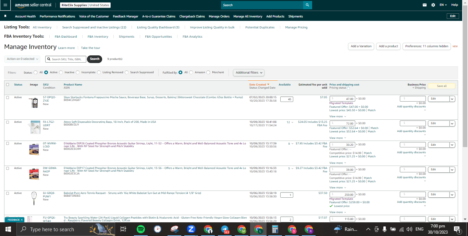
Task: Click the available quantity field showing 45
Action: click(287, 99)
